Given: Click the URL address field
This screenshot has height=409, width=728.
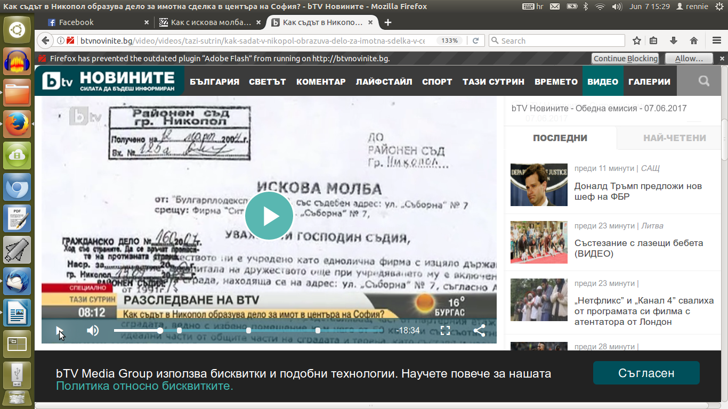Looking at the screenshot, I should pos(253,40).
